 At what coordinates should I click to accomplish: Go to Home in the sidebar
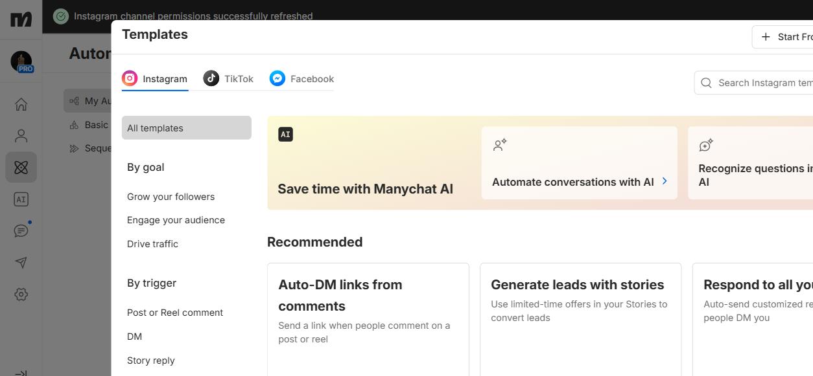tap(21, 104)
